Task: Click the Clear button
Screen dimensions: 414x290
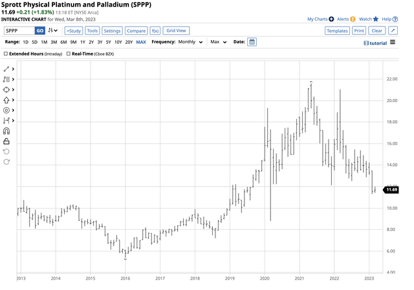Action: pyautogui.click(x=376, y=30)
